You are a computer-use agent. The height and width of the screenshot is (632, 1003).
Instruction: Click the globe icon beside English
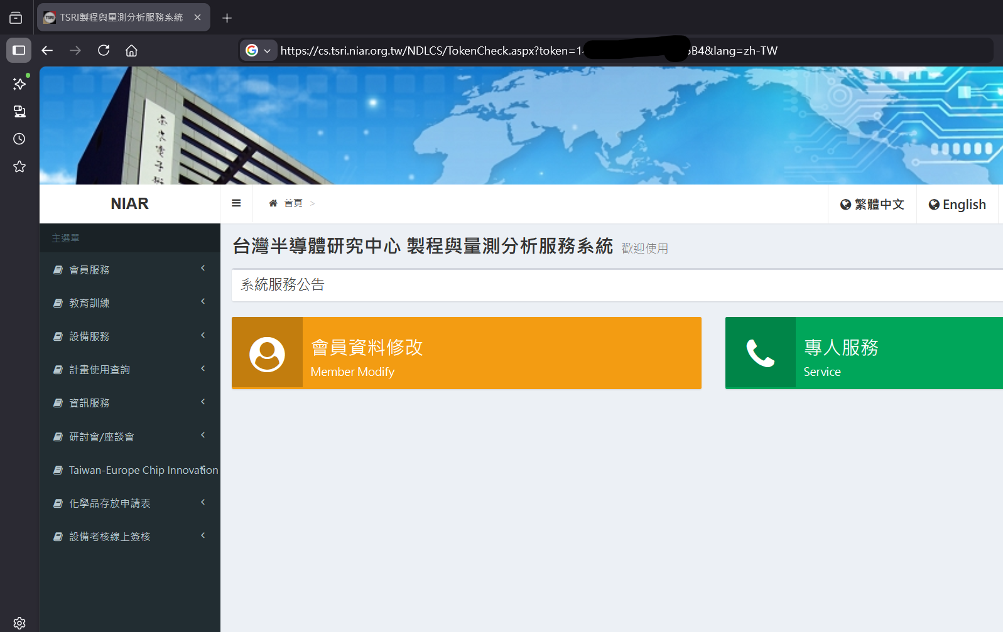coord(934,205)
